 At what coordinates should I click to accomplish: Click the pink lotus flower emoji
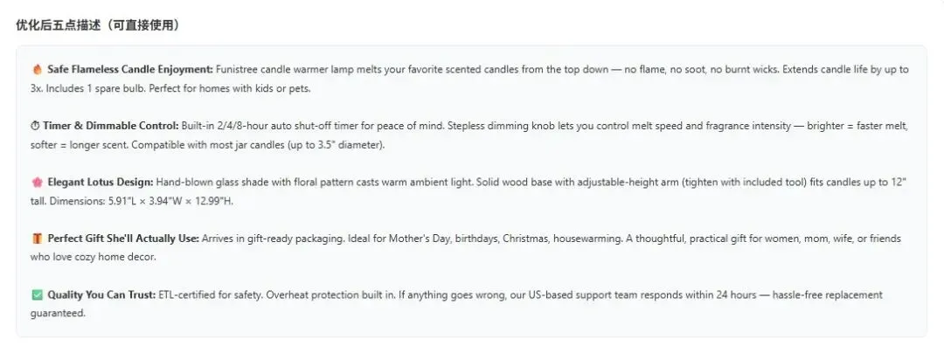point(38,183)
